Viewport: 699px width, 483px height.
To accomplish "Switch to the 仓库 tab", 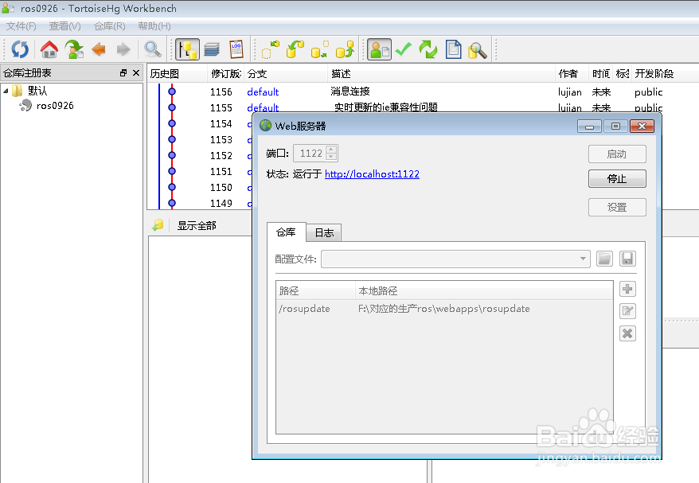I will coord(286,232).
